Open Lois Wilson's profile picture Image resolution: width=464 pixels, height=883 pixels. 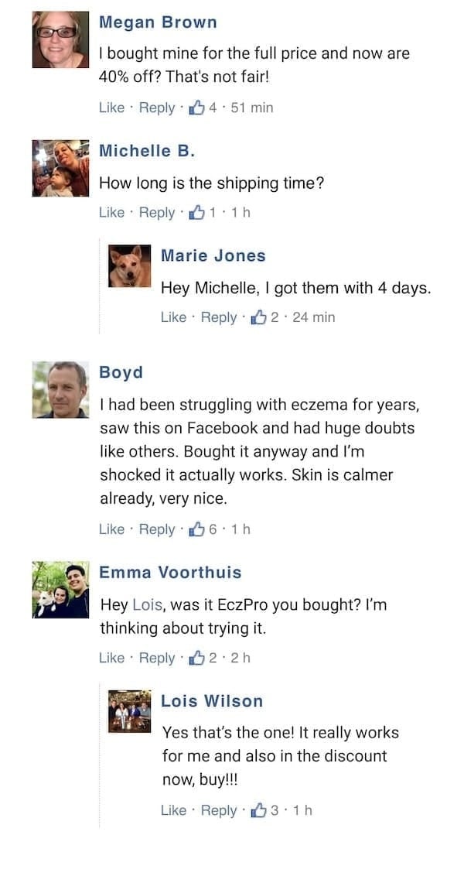coord(129,711)
